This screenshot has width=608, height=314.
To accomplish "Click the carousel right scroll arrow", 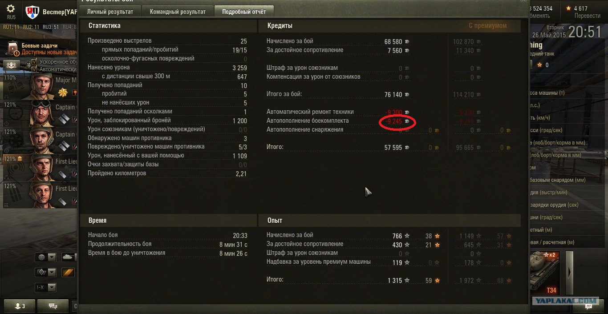I will point(569,273).
